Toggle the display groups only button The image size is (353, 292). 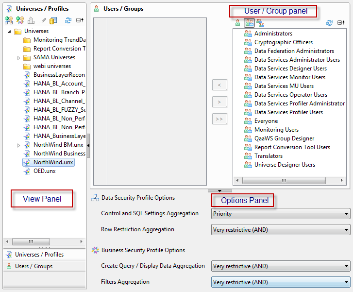coord(249,23)
